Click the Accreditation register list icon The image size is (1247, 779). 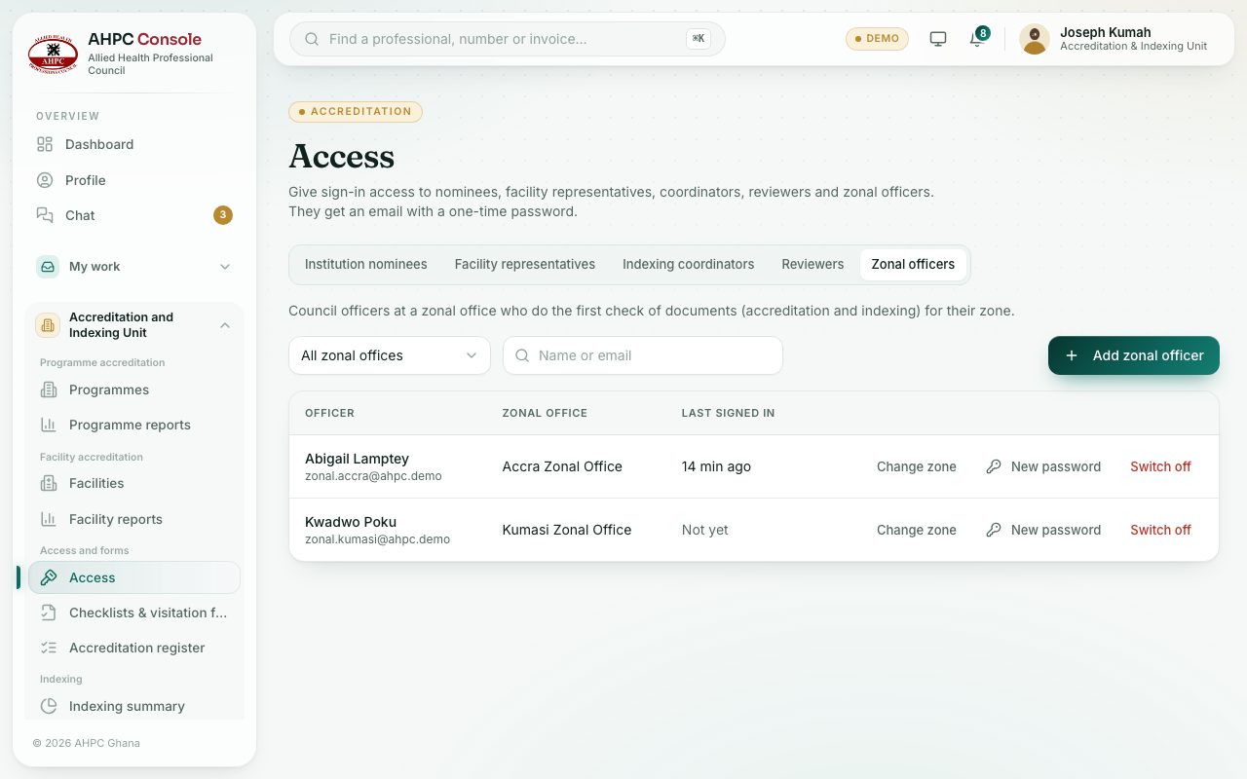[49, 648]
